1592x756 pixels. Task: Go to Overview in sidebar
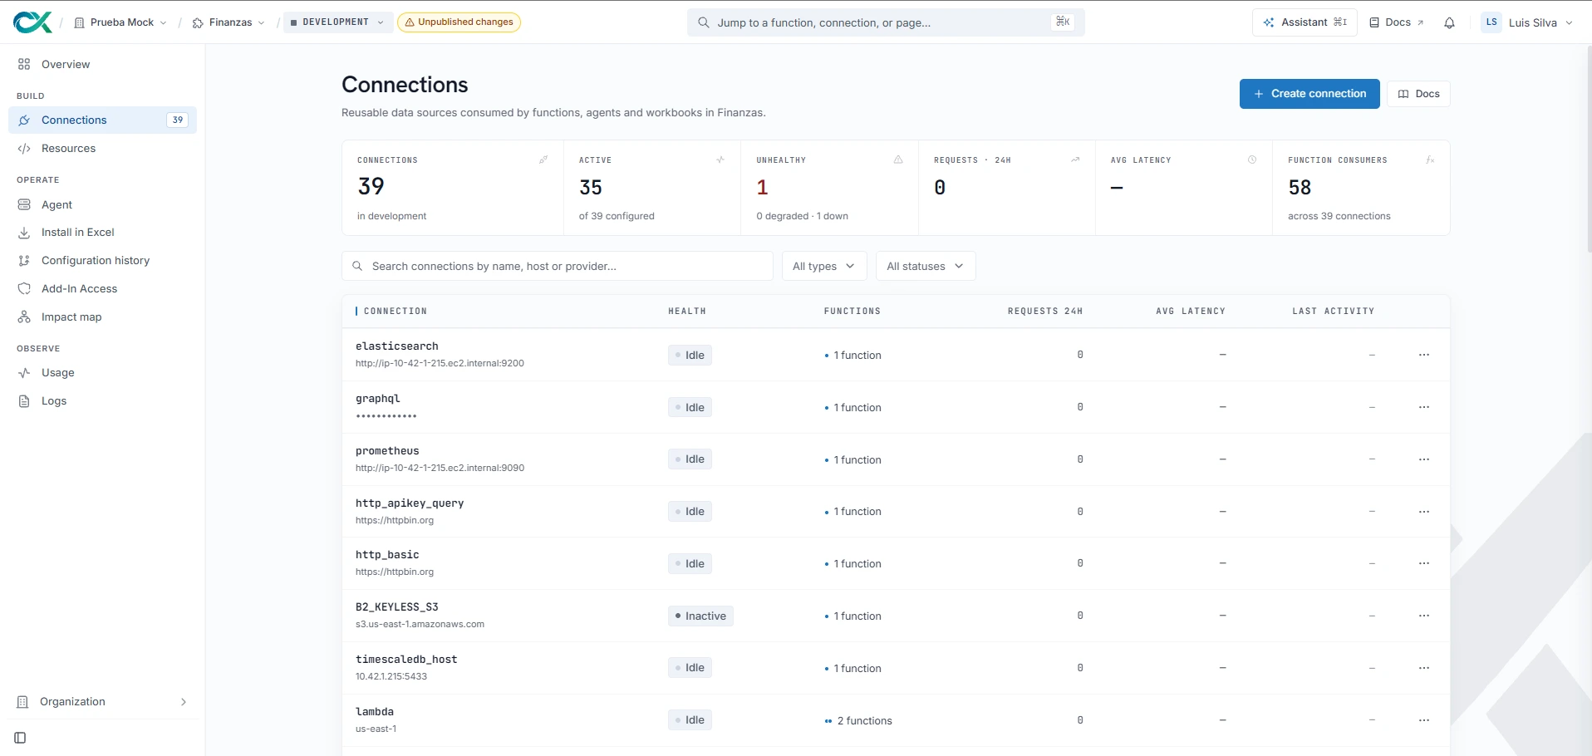[102, 64]
